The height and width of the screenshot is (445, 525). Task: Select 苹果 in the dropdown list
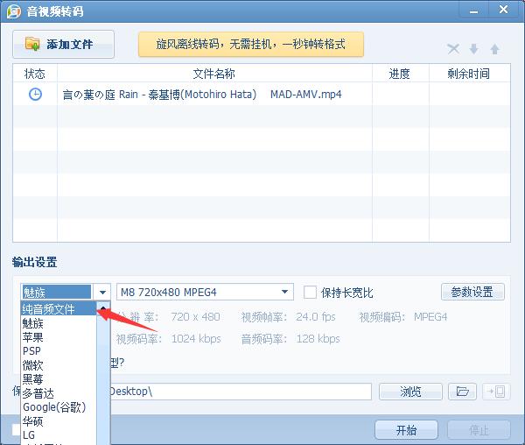click(59, 337)
